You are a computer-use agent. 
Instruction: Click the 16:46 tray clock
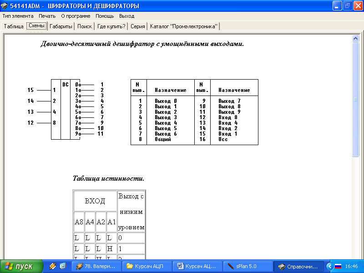click(x=351, y=266)
